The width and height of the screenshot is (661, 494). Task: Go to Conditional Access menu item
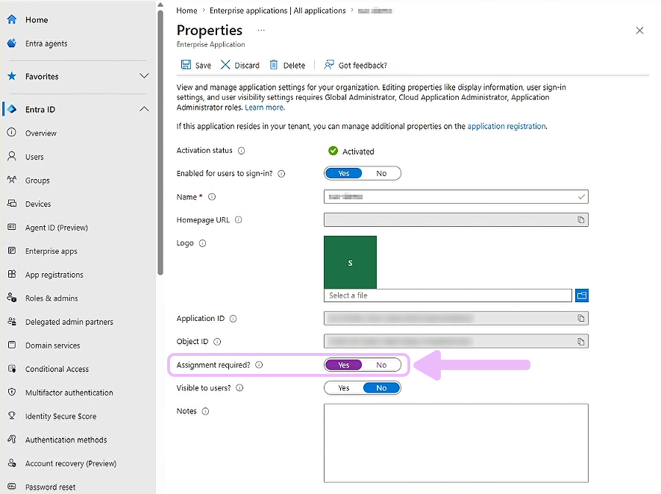[57, 369]
